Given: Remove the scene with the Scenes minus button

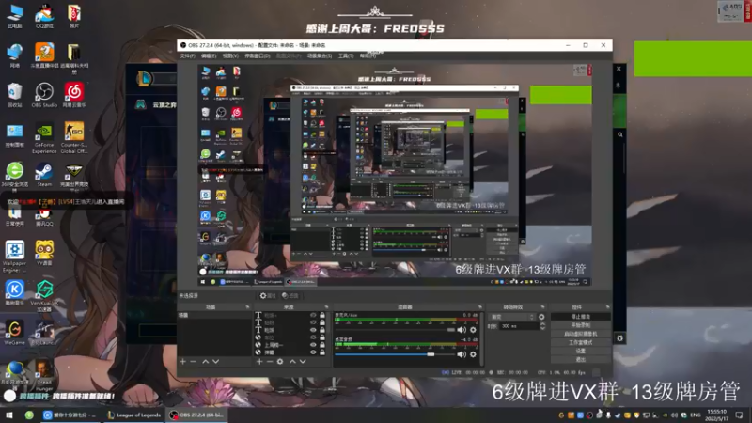Looking at the screenshot, I should pos(194,362).
